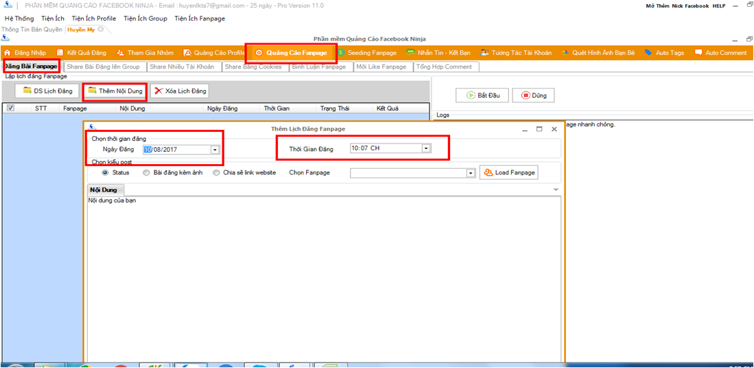Open Tiện Ích Fanpage menu
Viewport: 754px width, 368px height.
200,19
